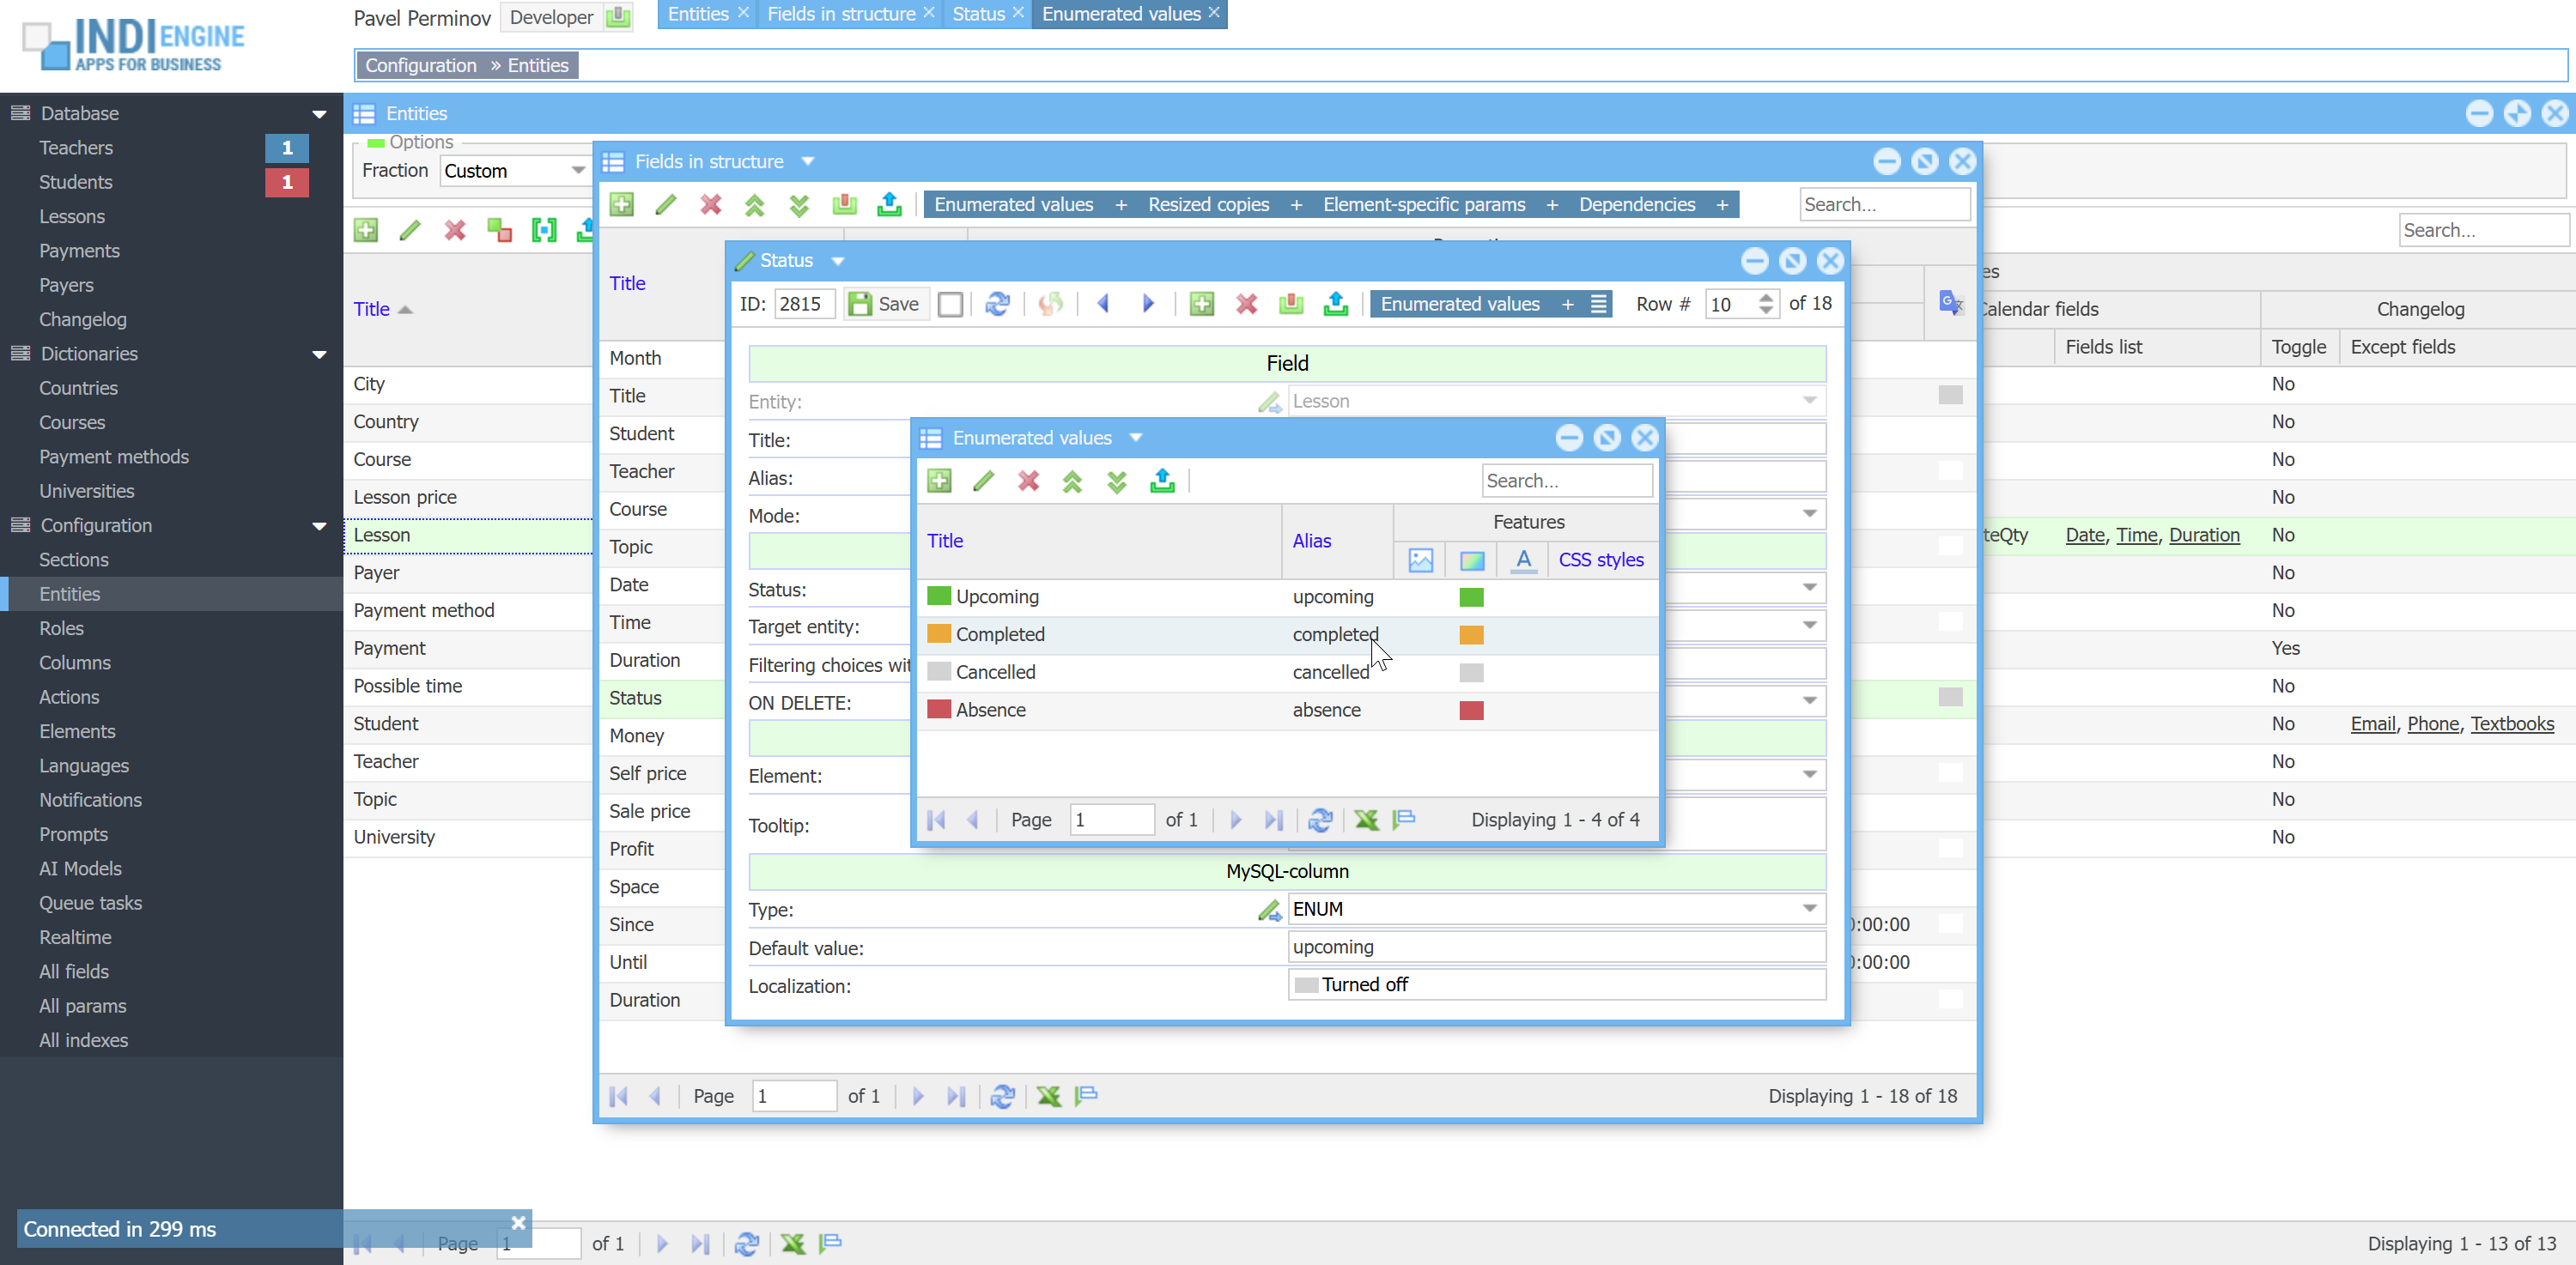Screen dimensions: 2576x1265
Task: Click edit pencil icon in Fields in structure toolbar
Action: 665,205
